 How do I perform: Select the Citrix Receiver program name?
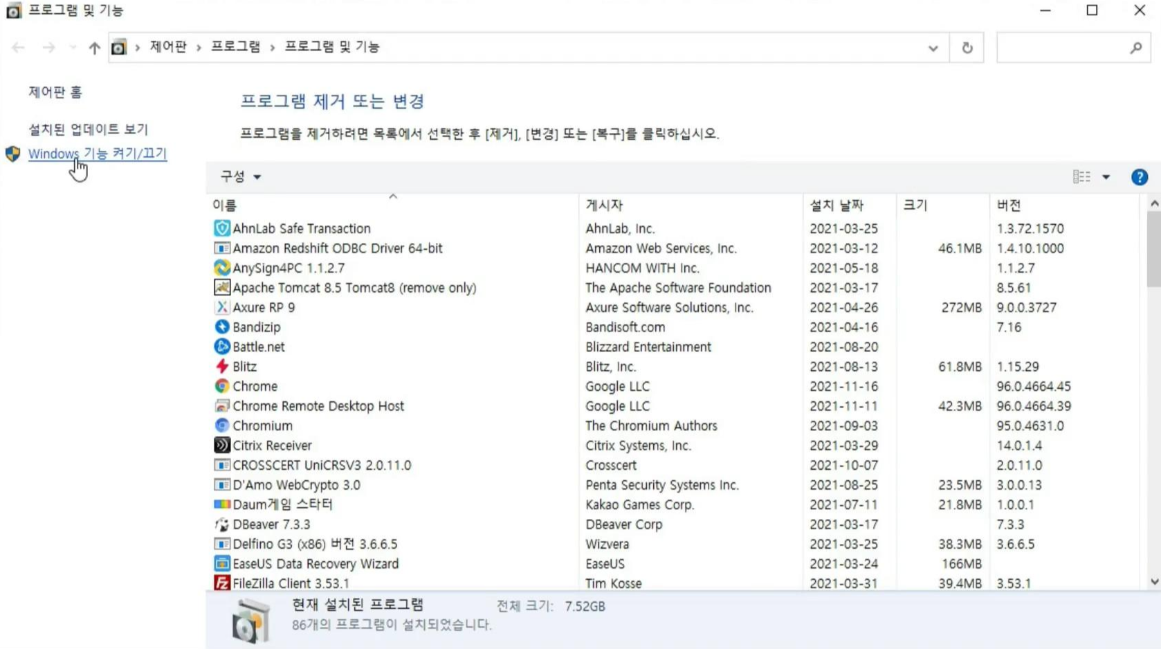point(272,446)
